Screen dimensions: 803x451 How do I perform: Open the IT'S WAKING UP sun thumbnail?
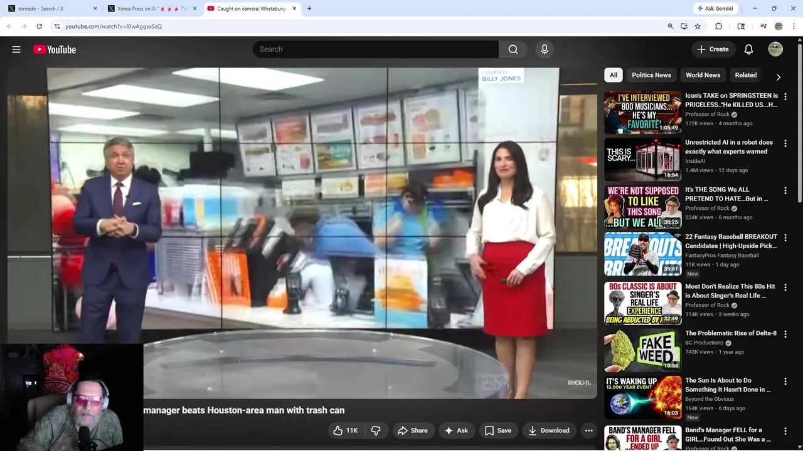tap(642, 397)
